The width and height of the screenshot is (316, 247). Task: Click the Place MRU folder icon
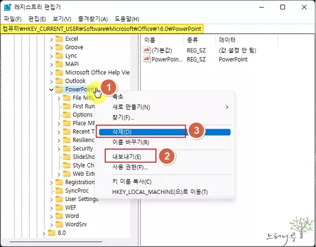click(67, 123)
